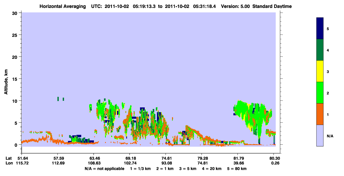
Task: Click the lavender N/A colorbar segment
Action: click(x=320, y=135)
